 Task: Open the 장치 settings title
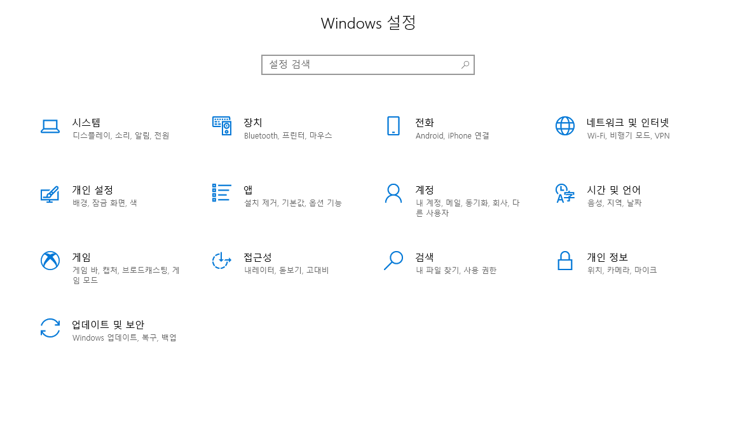(x=253, y=123)
